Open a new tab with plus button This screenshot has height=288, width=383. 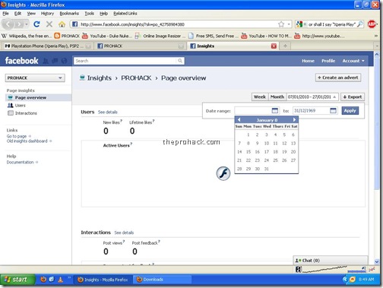point(285,46)
